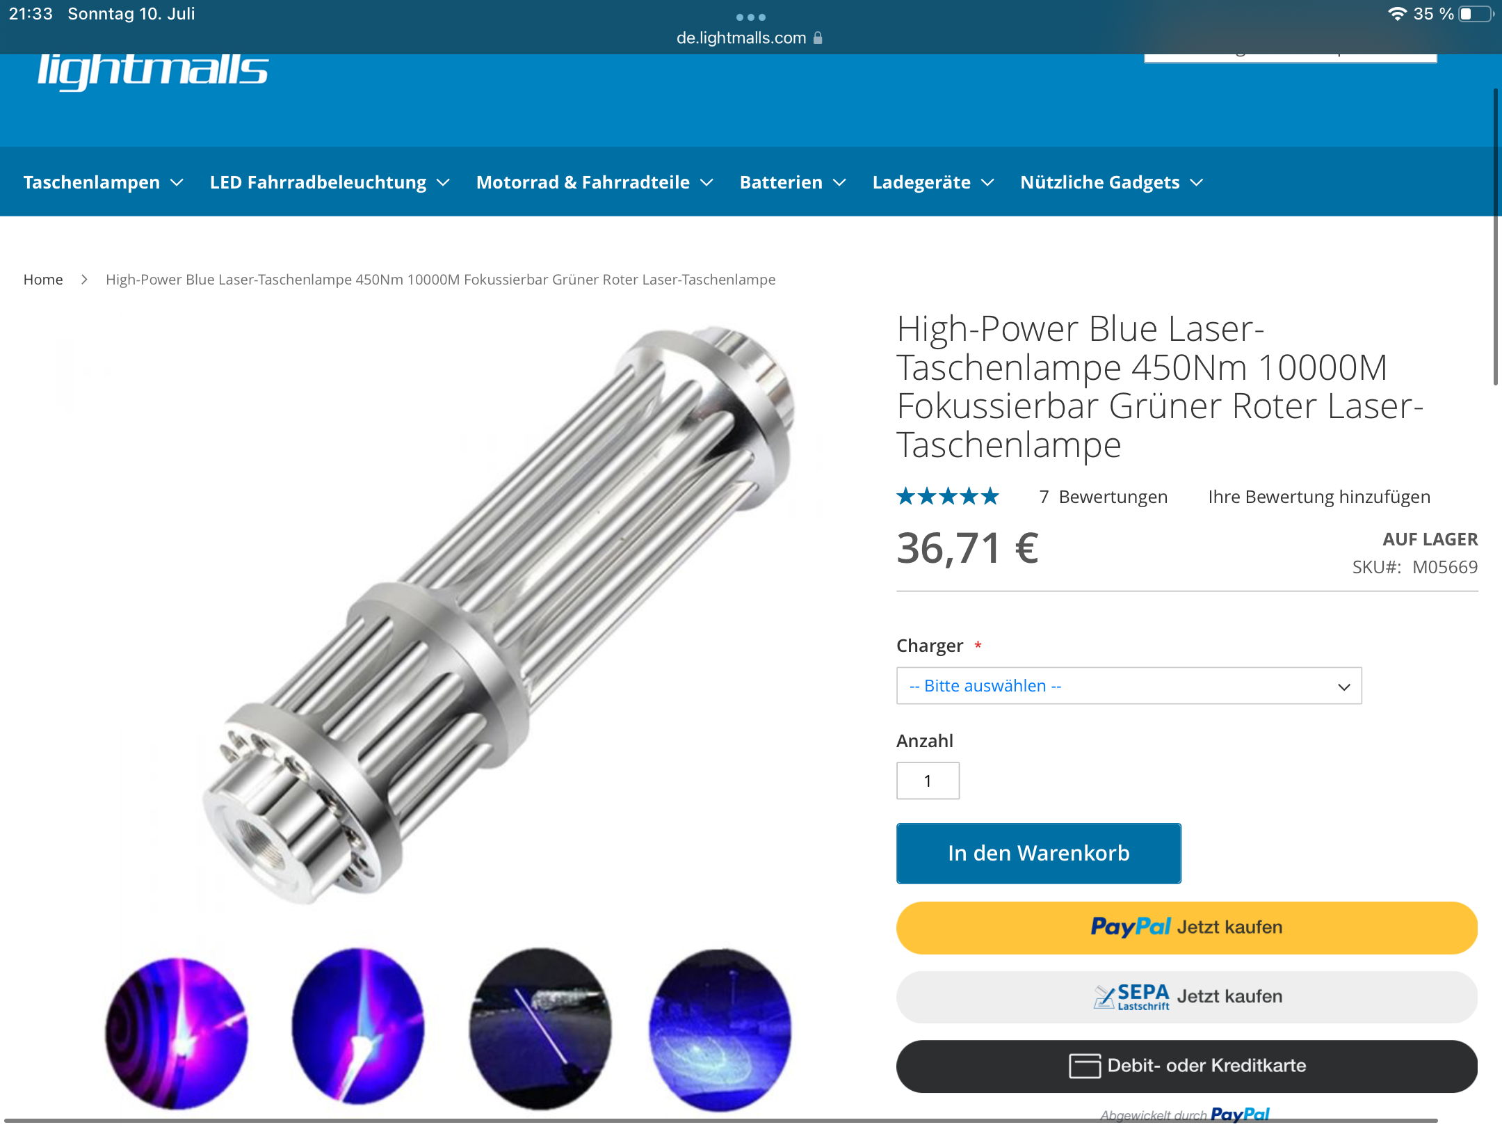Click the five-star rating icons

coord(948,496)
